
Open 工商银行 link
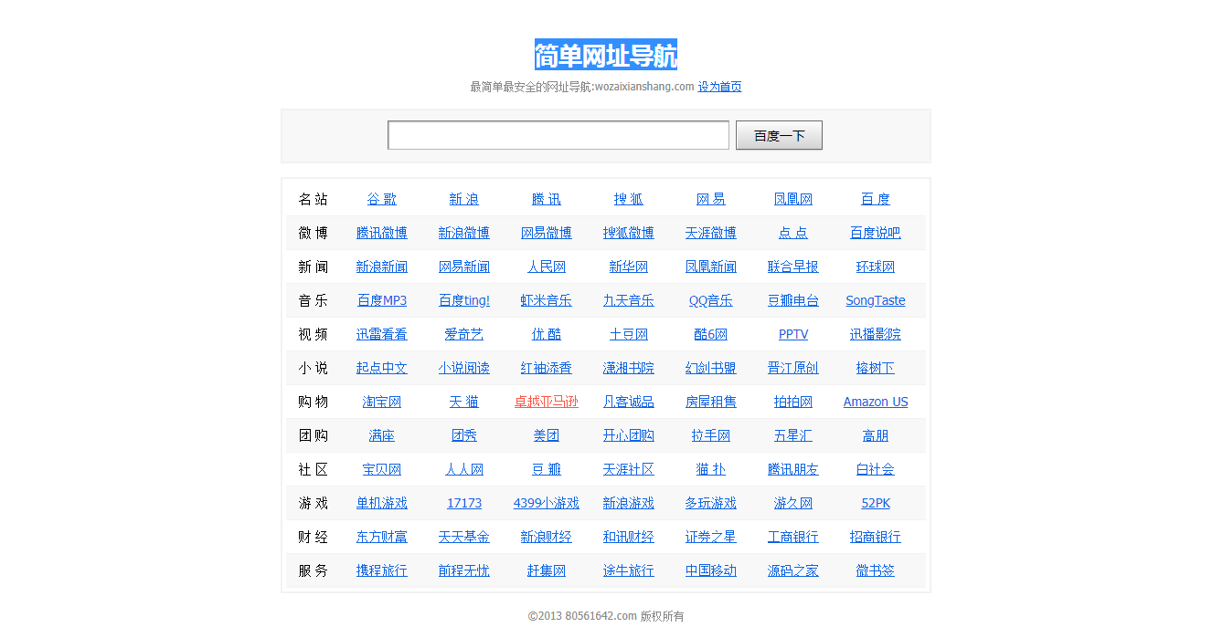(x=793, y=537)
